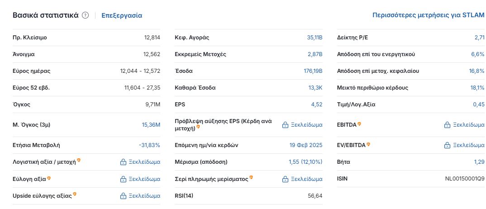Image resolution: width=486 pixels, height=209 pixels.
Task: Click the premium badge icon beside Εύλογη αξία
Action: (x=49, y=178)
